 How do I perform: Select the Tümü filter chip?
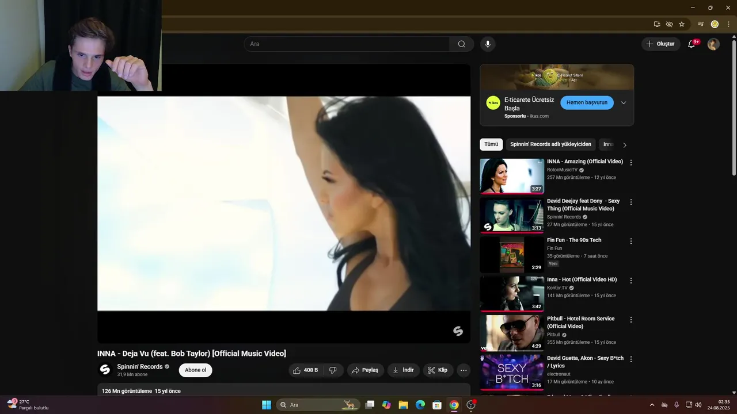(x=491, y=145)
